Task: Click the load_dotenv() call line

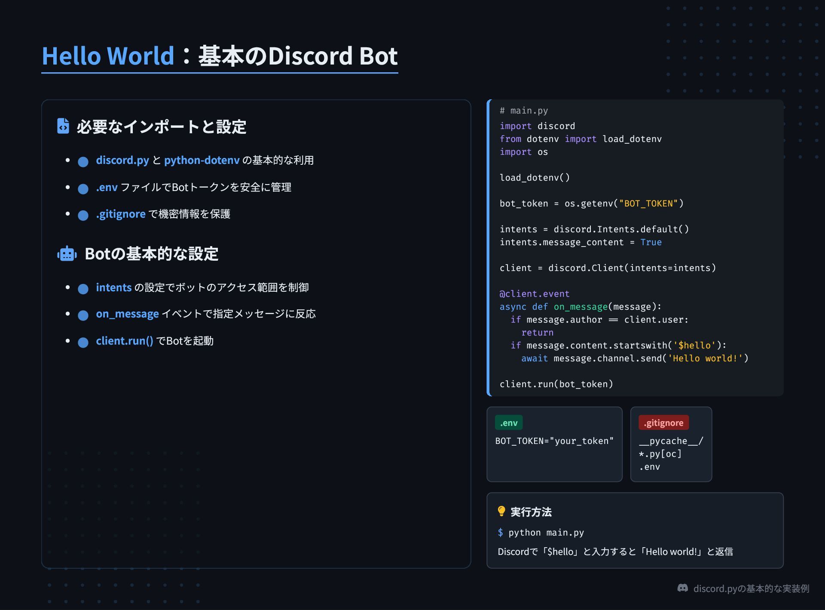Action: [x=535, y=178]
